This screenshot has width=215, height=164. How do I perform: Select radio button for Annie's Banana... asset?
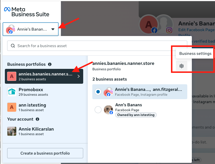[98, 92]
